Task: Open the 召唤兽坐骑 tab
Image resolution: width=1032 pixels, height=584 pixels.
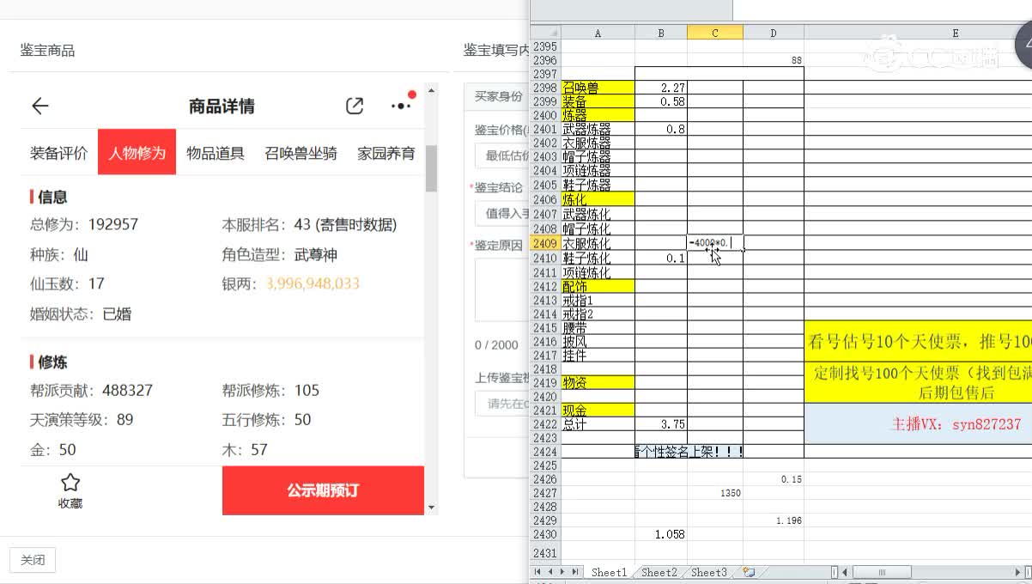Action: pyautogui.click(x=300, y=153)
